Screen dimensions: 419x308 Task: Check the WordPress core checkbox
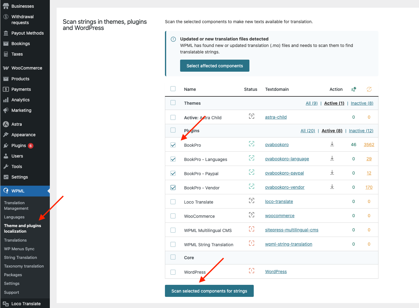pyautogui.click(x=173, y=272)
